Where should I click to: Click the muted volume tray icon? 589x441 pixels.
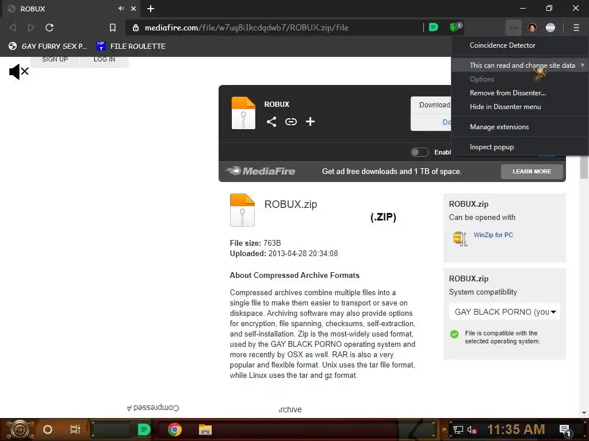click(x=472, y=430)
